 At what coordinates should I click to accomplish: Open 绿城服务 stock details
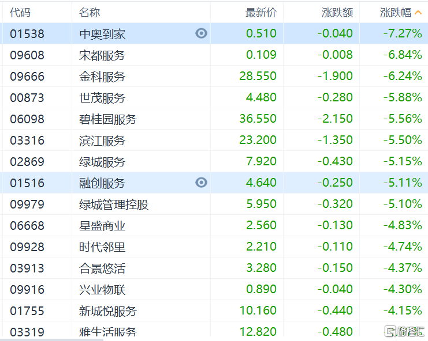(102, 162)
